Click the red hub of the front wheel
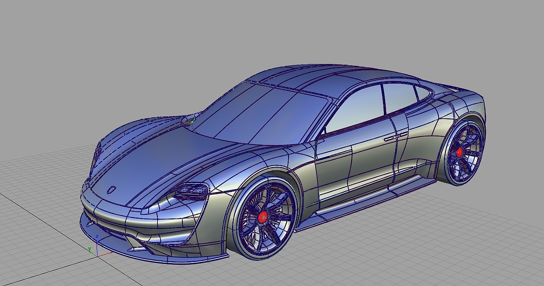Screen dimensions: 544x286 263,217
